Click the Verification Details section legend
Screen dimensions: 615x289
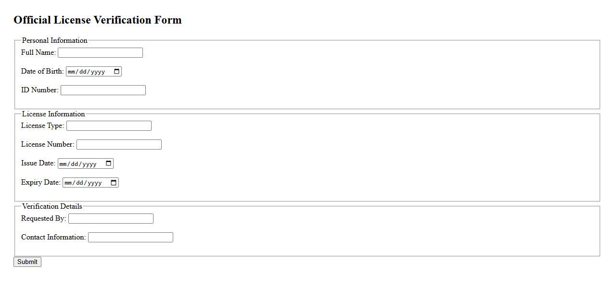[52, 206]
